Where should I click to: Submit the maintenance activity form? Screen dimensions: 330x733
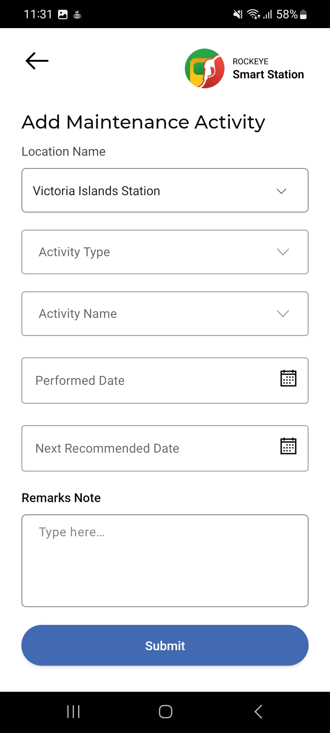[165, 645]
